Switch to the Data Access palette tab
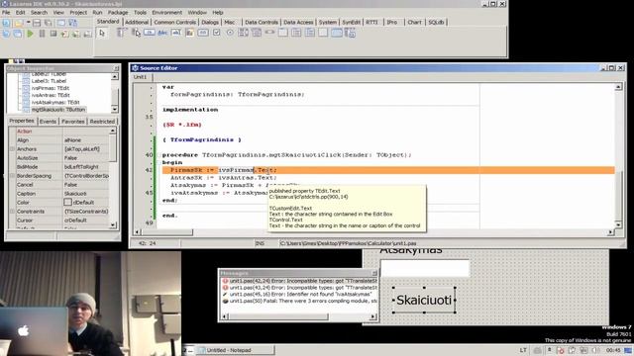The width and height of the screenshot is (634, 356). click(x=298, y=22)
